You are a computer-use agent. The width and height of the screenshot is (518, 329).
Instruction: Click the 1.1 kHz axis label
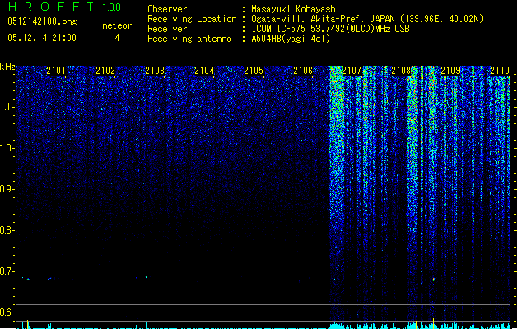pyautogui.click(x=7, y=107)
